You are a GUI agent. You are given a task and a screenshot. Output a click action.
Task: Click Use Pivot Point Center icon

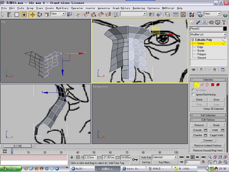click(x=69, y=15)
